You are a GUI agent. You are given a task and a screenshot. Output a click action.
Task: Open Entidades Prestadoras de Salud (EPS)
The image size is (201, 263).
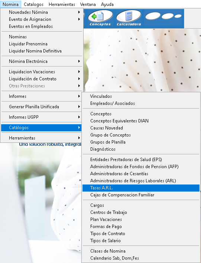point(141,160)
